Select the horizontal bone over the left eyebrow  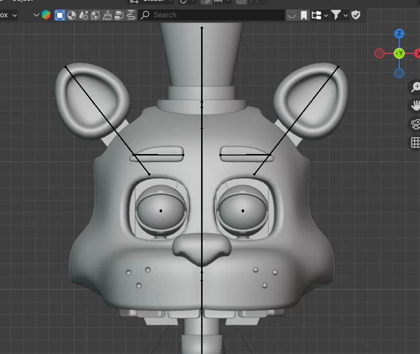[158, 155]
